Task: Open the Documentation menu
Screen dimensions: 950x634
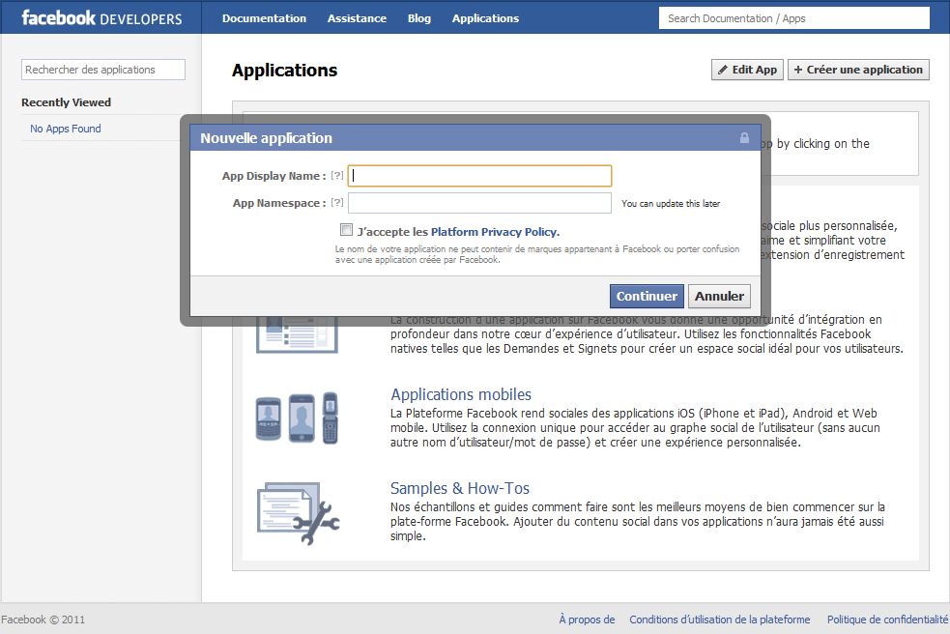Action: [x=264, y=18]
